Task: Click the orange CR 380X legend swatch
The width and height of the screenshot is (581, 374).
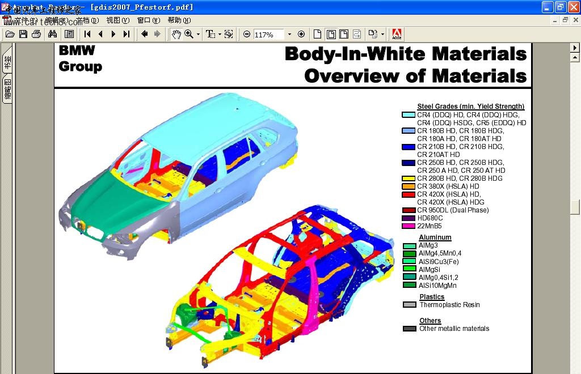Action: 409,186
